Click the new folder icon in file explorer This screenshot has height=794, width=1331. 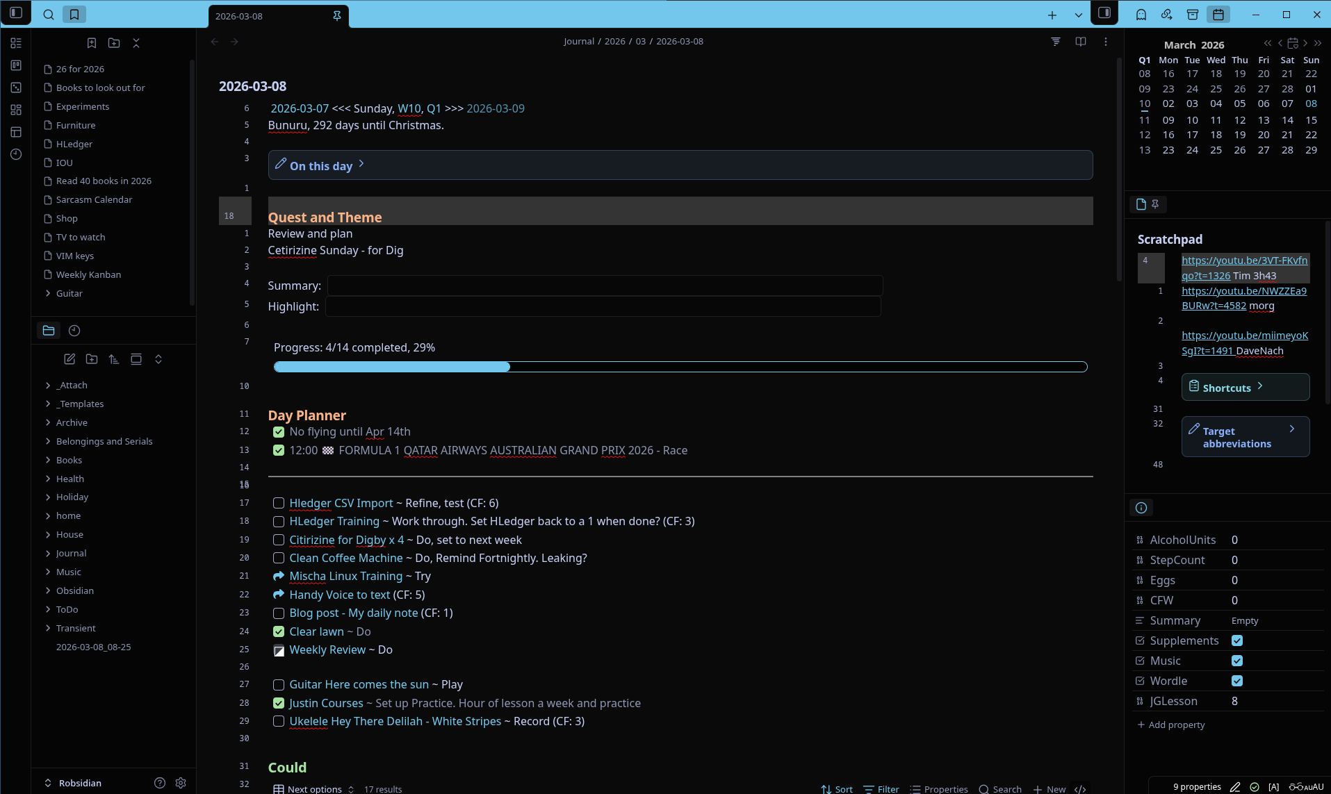91,359
